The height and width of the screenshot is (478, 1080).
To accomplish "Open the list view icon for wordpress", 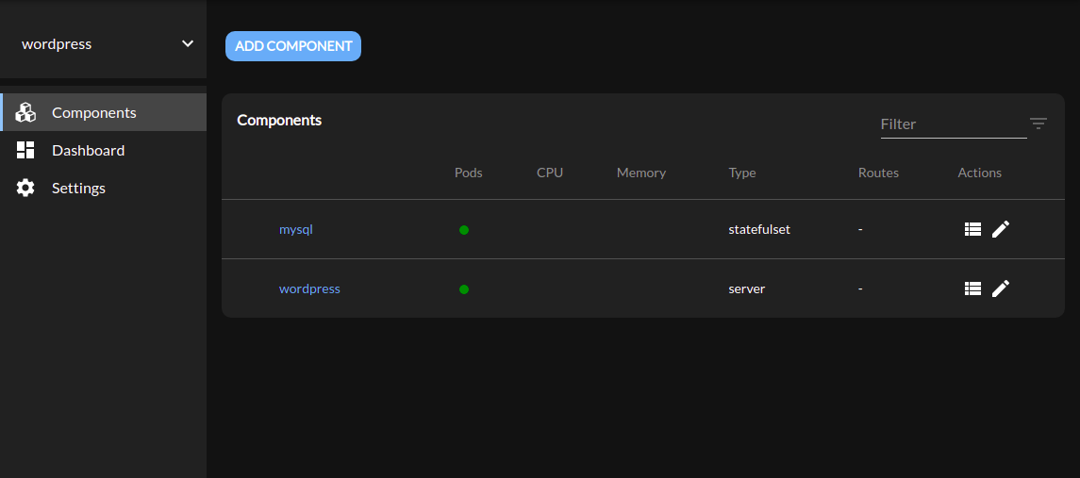I will click(x=973, y=288).
